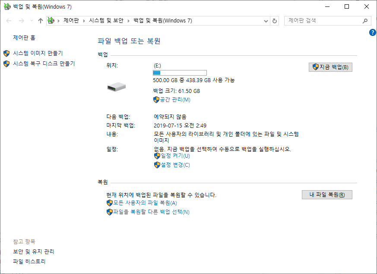
Task: Open 파일을 복원할 다른 백업 선택(N)
Action: point(151,212)
